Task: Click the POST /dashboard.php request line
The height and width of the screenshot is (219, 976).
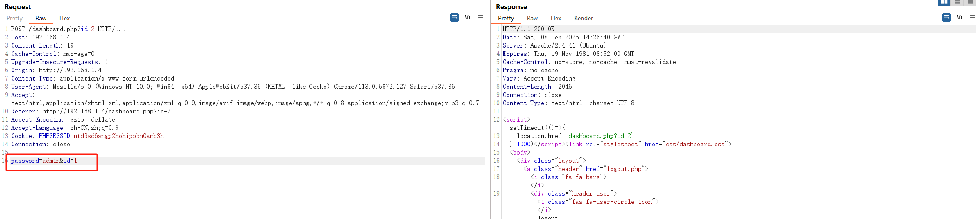Action: pos(68,29)
